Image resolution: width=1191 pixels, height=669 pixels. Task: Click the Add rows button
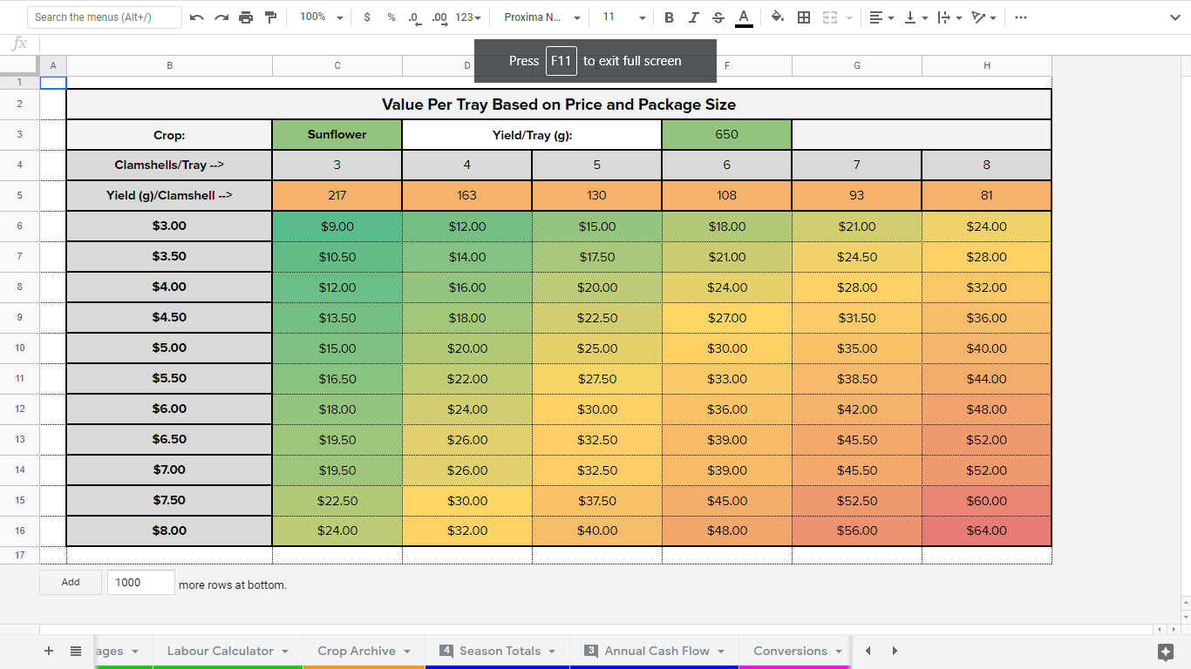pyautogui.click(x=70, y=582)
